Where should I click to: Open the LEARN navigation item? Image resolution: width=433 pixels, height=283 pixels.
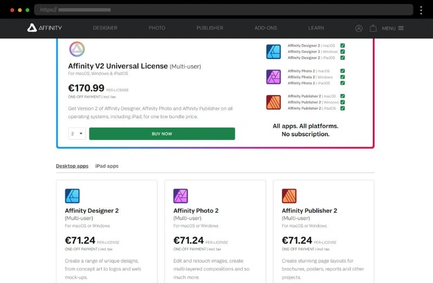click(x=316, y=28)
